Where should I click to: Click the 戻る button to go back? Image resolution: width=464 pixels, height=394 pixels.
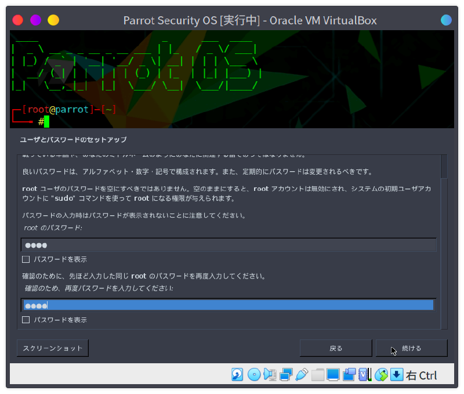tap(336, 348)
